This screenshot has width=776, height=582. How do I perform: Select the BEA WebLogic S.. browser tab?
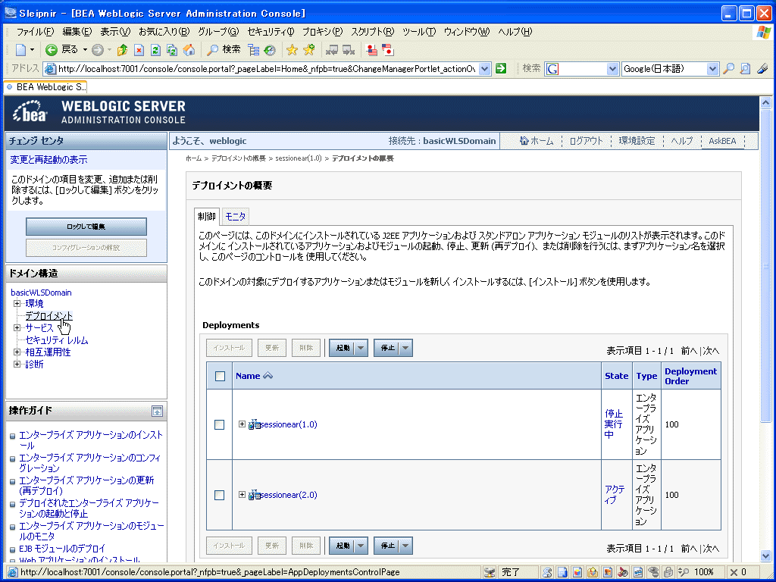(45, 87)
